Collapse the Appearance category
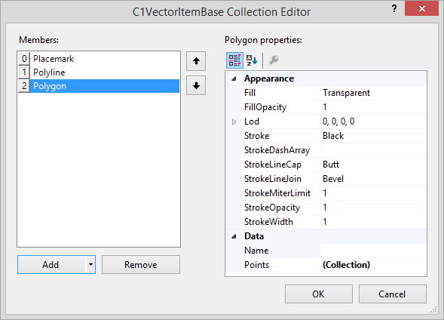444x320 pixels. pyautogui.click(x=234, y=78)
